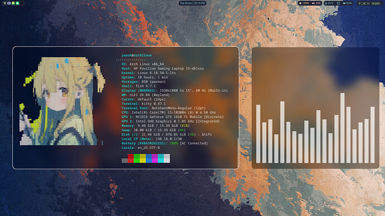The width and height of the screenshot is (385, 216).
Task: Click the "OS: Arch Linux x86_64" line
Action: click(x=143, y=64)
